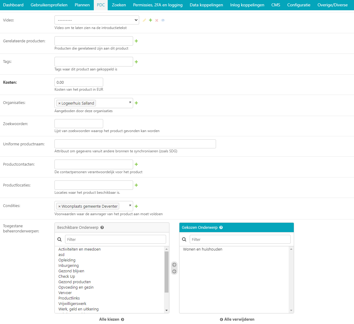Add new Productcontacten entry via plus icon
The image size is (354, 324).
click(136, 164)
